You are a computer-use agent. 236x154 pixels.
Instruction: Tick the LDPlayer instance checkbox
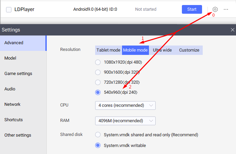pos(9,9)
